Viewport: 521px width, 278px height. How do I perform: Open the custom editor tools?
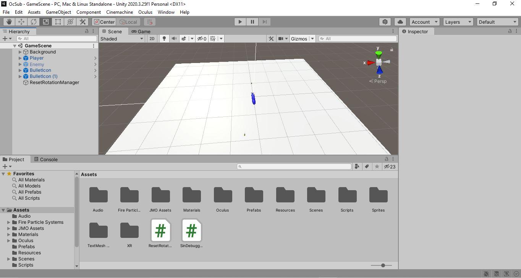click(83, 22)
